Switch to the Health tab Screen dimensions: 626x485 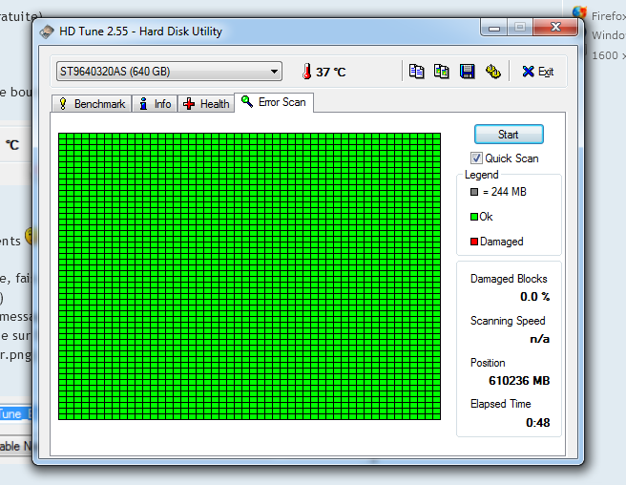click(206, 104)
